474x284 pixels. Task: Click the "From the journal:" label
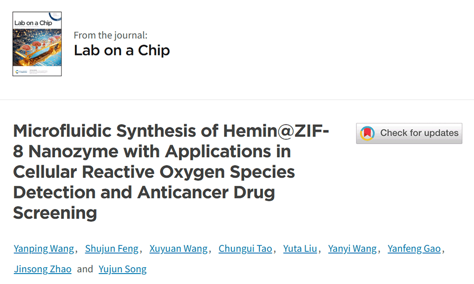110,35
